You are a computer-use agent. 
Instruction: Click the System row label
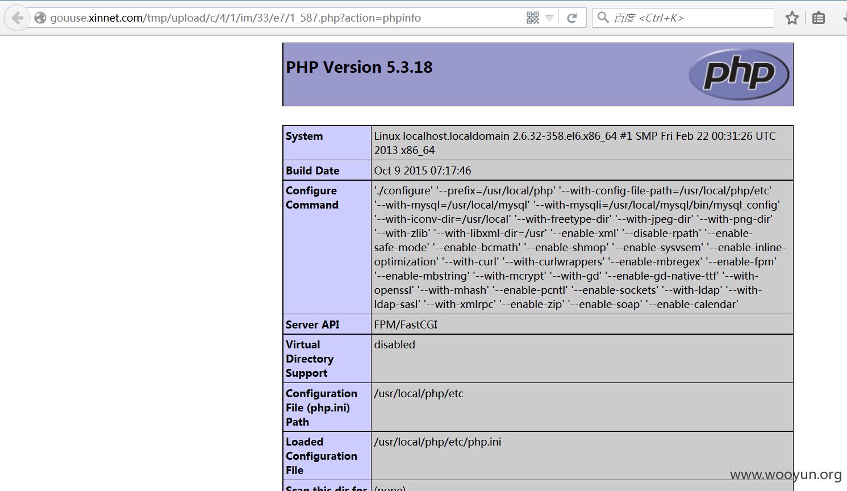point(304,136)
